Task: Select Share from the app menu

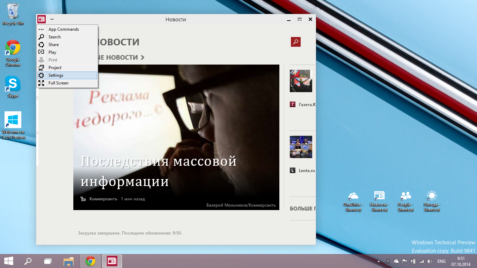Action: coord(53,45)
